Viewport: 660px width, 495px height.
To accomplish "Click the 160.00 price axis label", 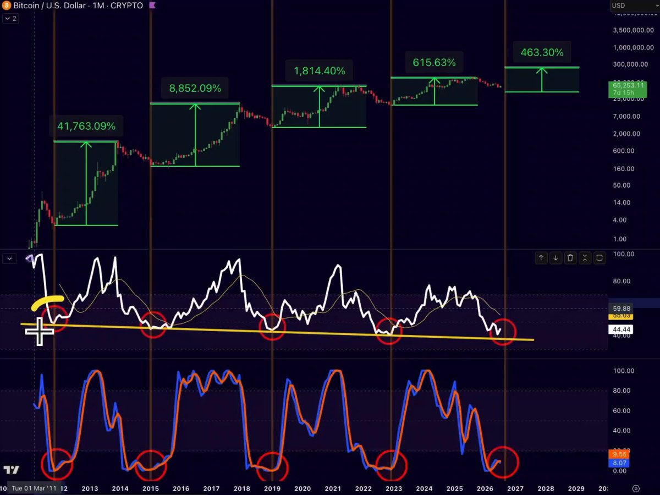I will click(623, 169).
